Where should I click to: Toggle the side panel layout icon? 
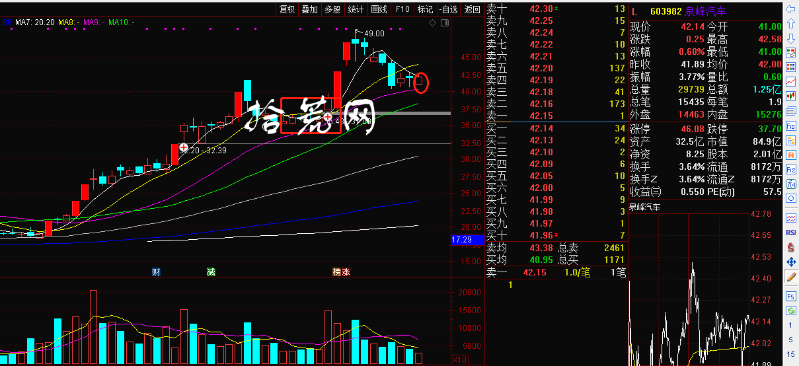pos(443,22)
